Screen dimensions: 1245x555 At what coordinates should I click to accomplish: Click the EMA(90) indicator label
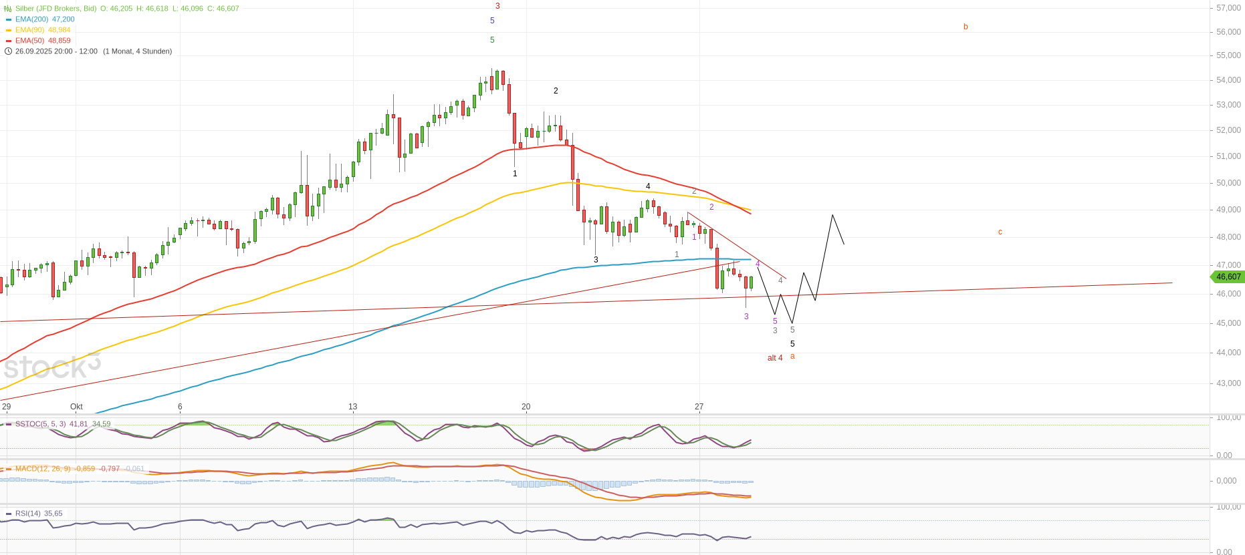pyautogui.click(x=29, y=30)
